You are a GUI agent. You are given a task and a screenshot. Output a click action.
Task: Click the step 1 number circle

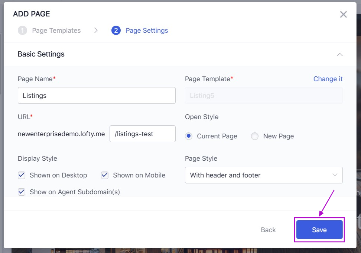[x=22, y=31]
